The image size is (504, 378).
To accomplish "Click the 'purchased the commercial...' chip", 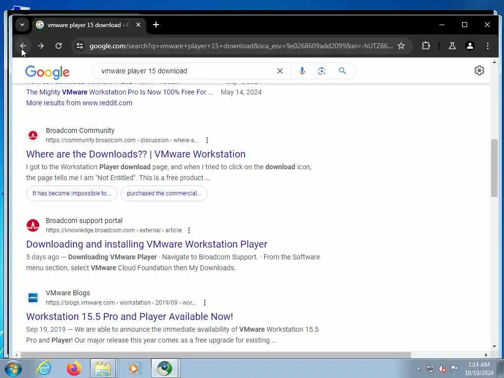I will 164,193.
